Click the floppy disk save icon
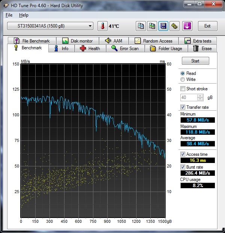This screenshot has height=233, width=225. coord(163,26)
